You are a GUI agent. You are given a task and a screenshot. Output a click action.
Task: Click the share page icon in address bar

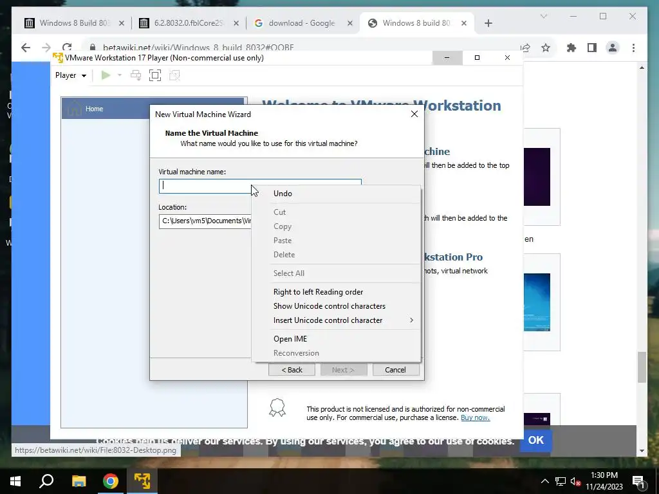(x=525, y=48)
